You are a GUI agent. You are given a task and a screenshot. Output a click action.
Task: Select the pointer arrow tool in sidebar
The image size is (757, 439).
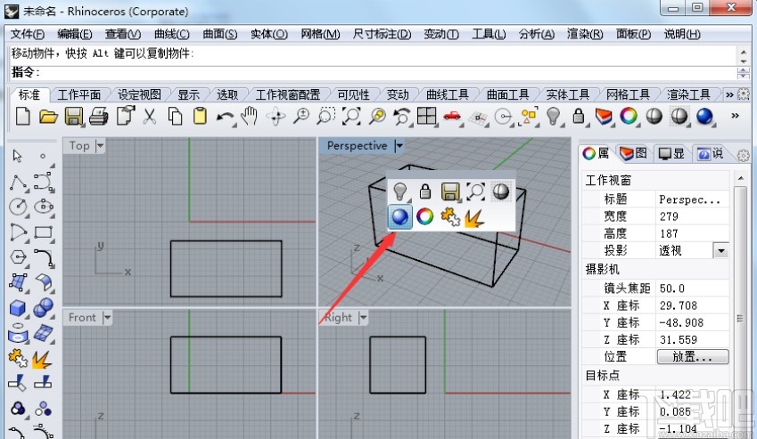pyautogui.click(x=17, y=156)
